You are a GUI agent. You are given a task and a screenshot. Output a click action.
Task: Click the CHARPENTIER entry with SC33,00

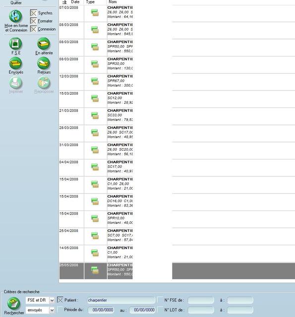pos(120,115)
